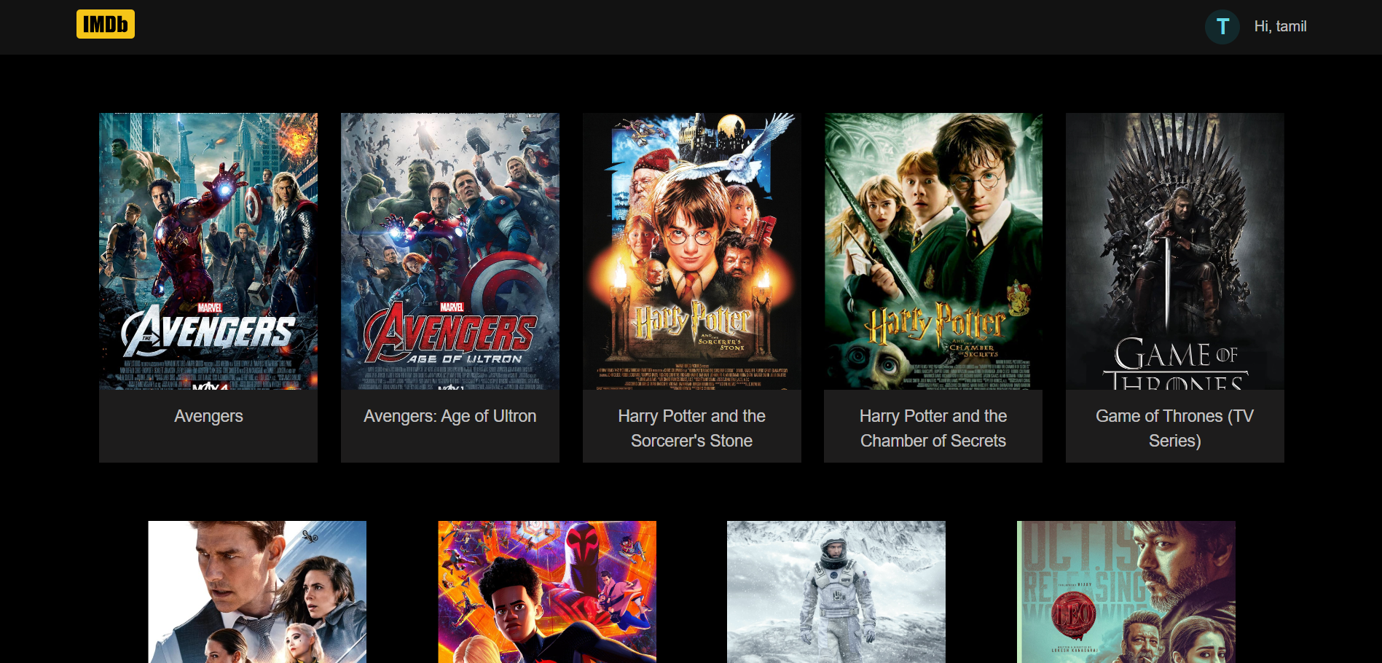Open the Spider-Man Spider-Verse animated poster
This screenshot has width=1382, height=663.
[547, 592]
